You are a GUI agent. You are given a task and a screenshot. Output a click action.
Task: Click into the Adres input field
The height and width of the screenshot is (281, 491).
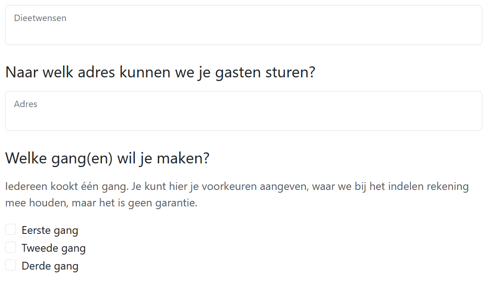click(243, 116)
